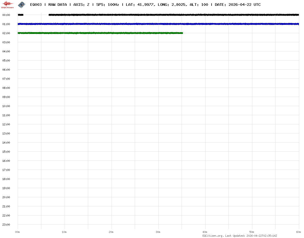Click the EQCitizen red waveform logo
This screenshot has height=238, width=304.
click(8, 4)
